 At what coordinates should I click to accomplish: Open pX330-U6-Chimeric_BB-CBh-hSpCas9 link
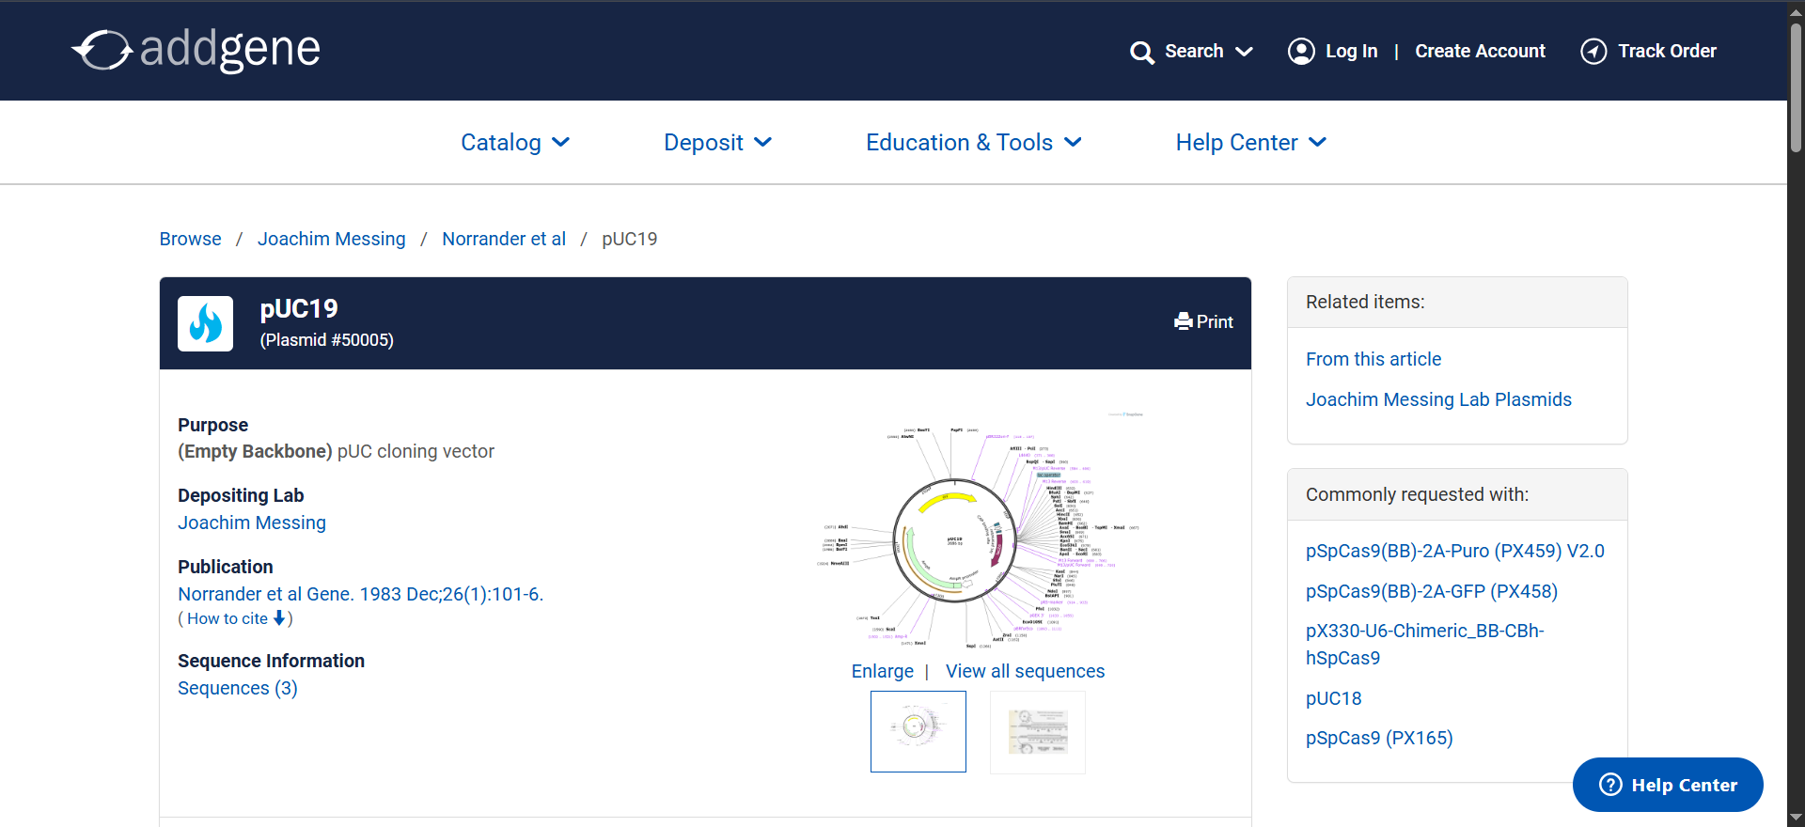tap(1425, 644)
